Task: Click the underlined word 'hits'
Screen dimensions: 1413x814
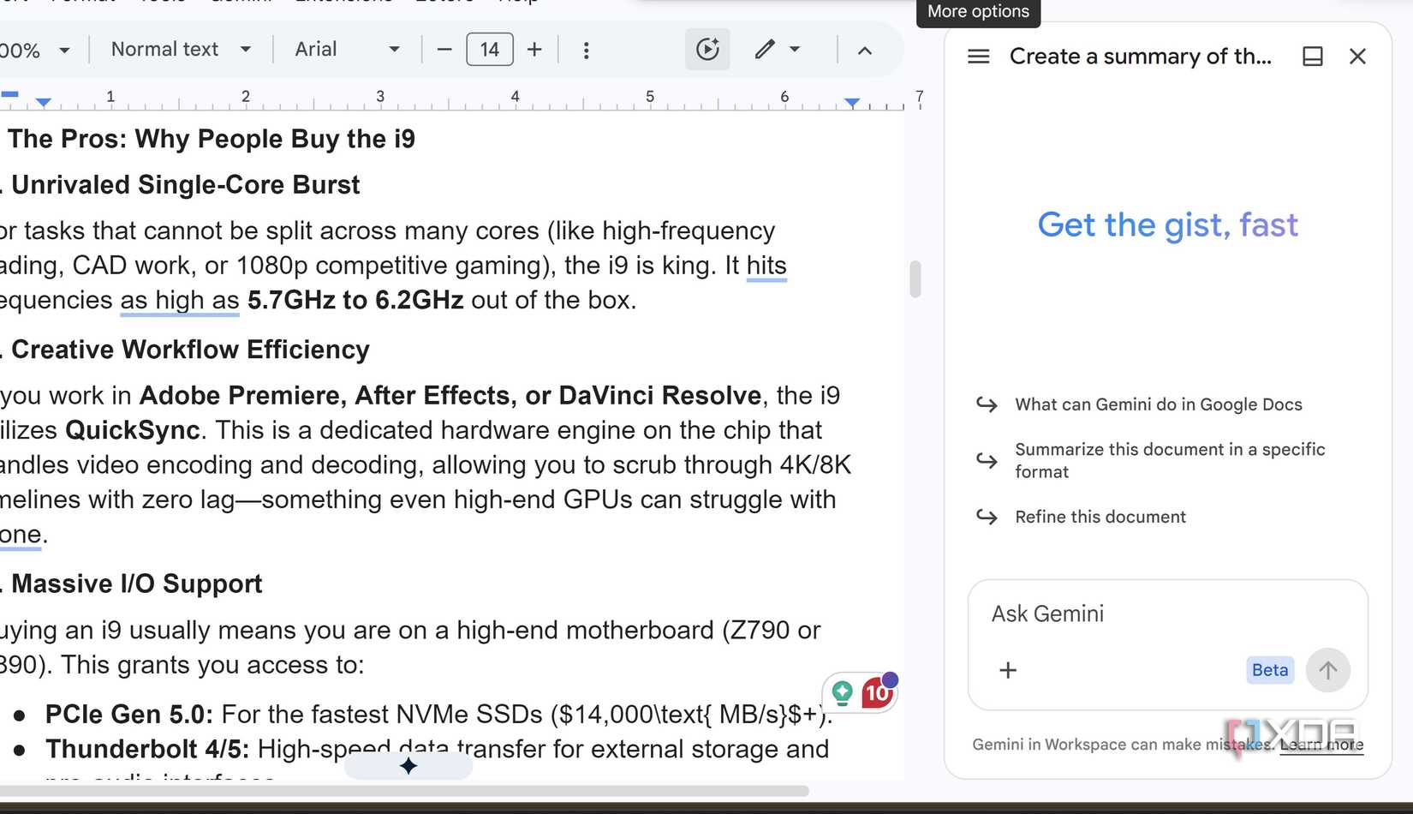Action: click(x=766, y=266)
